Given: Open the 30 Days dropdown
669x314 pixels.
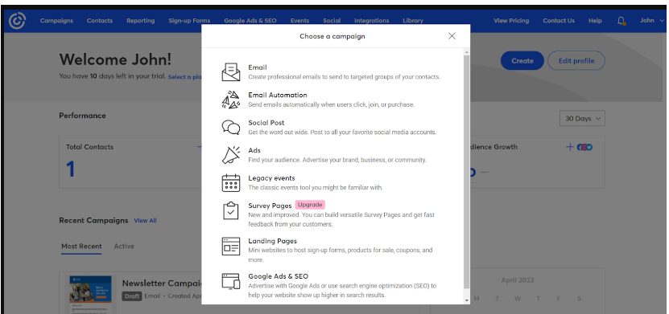Looking at the screenshot, I should tap(582, 119).
